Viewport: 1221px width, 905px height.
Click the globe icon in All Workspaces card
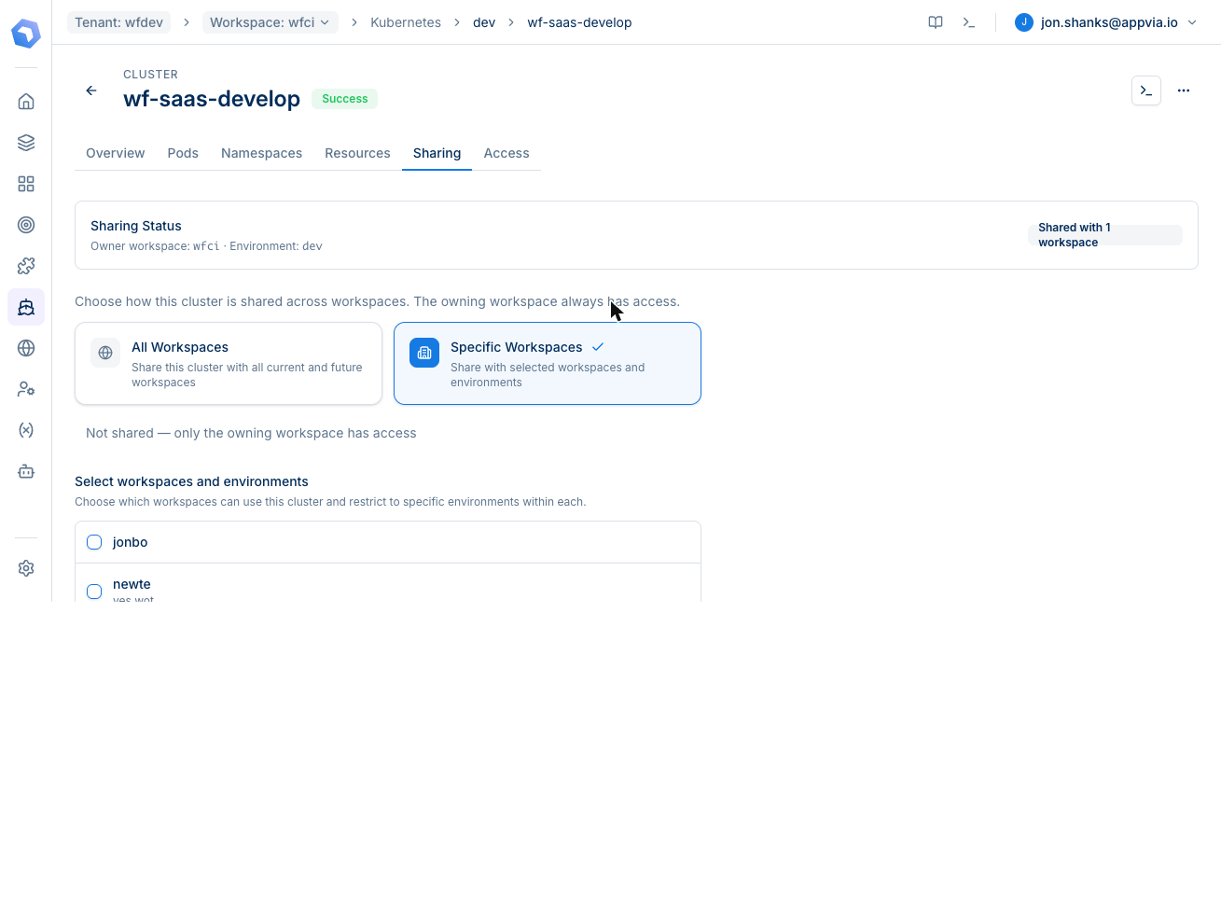coord(105,353)
